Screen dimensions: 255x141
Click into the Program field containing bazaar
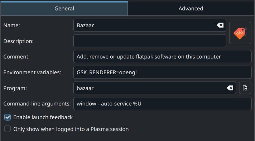click(x=154, y=88)
